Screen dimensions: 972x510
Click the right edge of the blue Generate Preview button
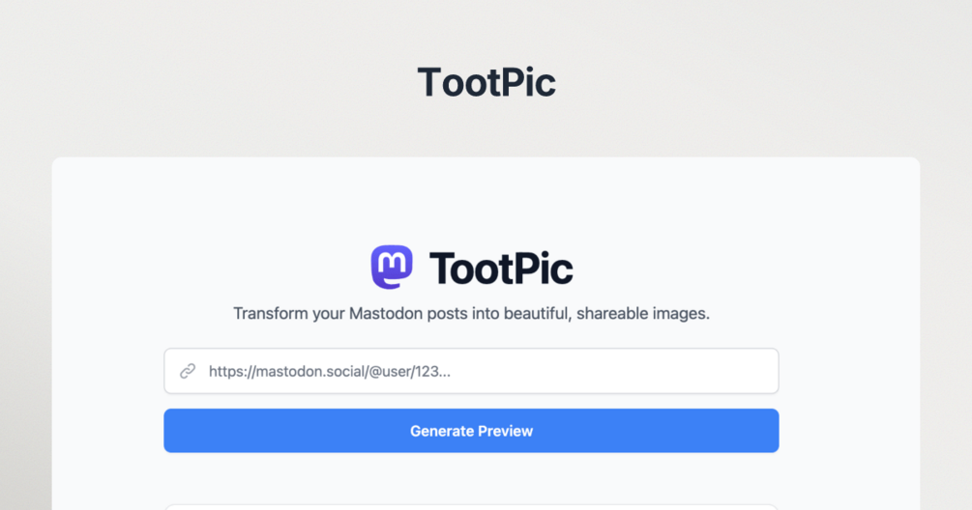pyautogui.click(x=773, y=431)
